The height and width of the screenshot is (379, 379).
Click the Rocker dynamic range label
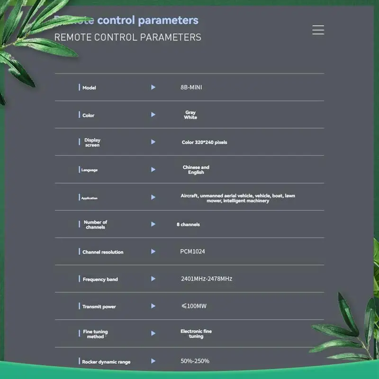coord(106,362)
